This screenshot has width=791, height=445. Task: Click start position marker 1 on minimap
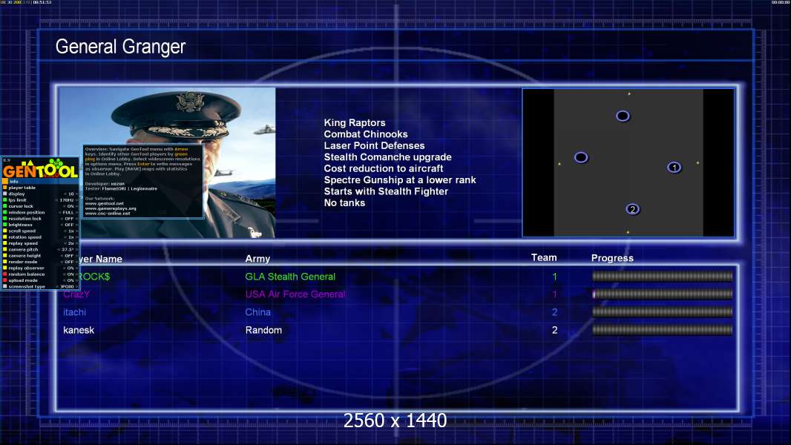tap(674, 168)
